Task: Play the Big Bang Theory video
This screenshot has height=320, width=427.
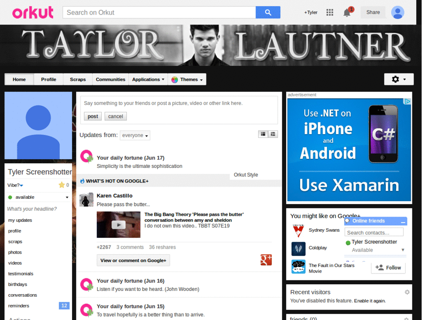Action: (118, 225)
